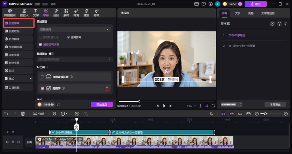Open the feedback message icon in title bar
Screen dimensions: 292x154
(x=204, y=4)
